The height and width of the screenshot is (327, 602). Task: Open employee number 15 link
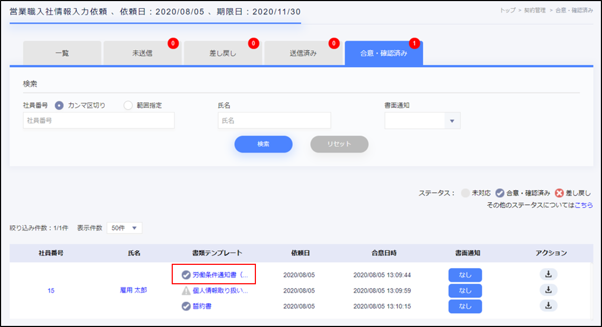51,290
